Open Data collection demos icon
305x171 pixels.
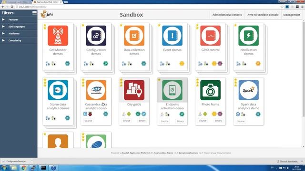tap(134, 36)
